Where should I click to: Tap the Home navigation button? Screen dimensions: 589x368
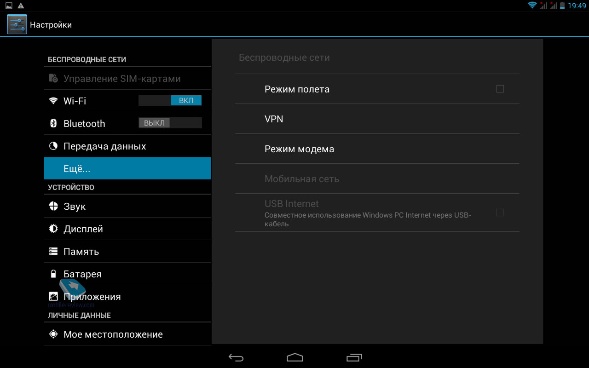295,357
